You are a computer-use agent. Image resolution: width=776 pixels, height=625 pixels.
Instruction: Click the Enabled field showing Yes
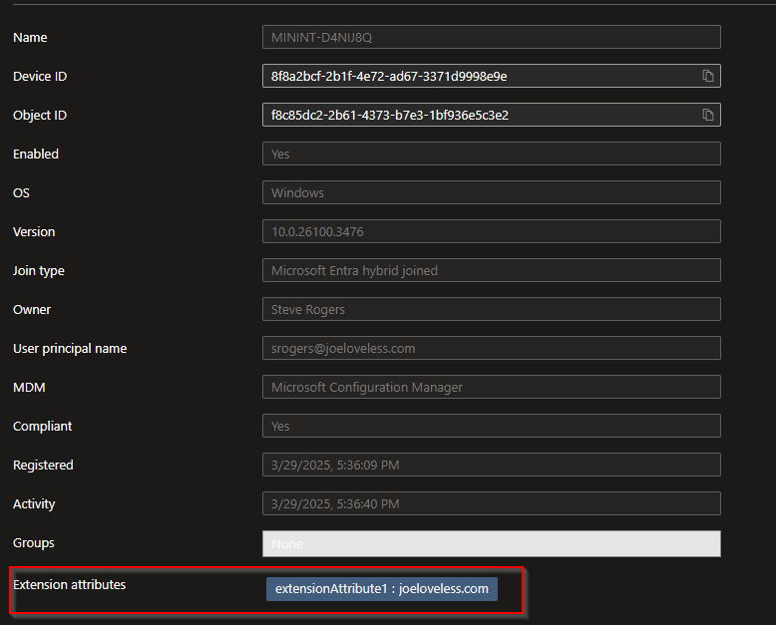point(491,154)
